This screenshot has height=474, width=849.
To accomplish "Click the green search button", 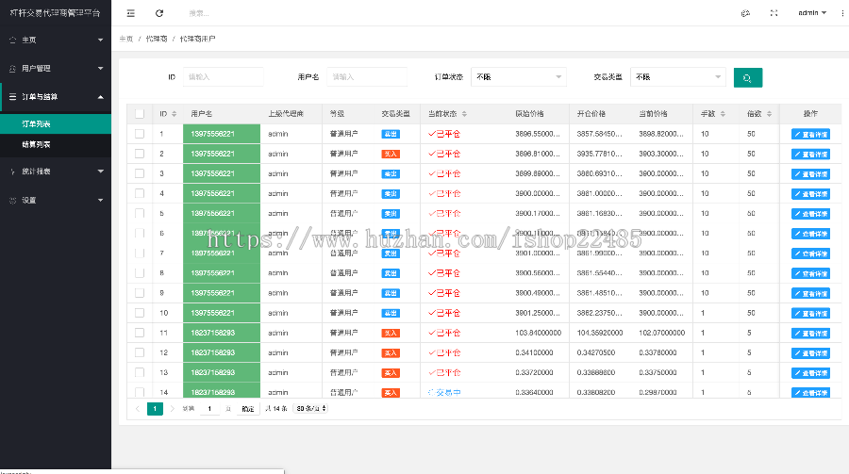I will pyautogui.click(x=748, y=77).
